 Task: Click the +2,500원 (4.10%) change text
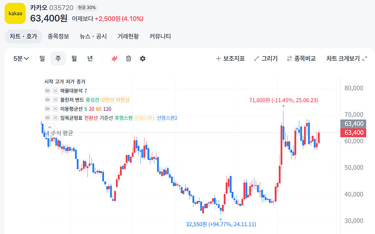pos(119,19)
